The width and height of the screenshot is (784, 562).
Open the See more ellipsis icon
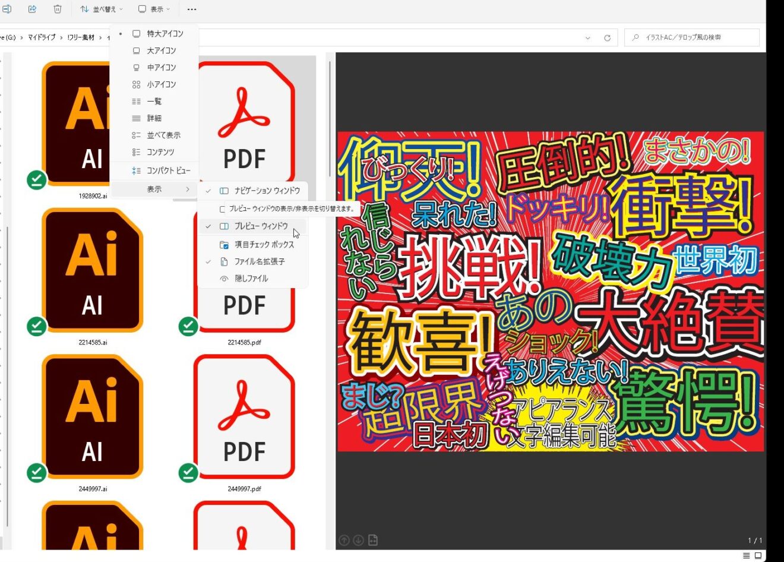192,9
